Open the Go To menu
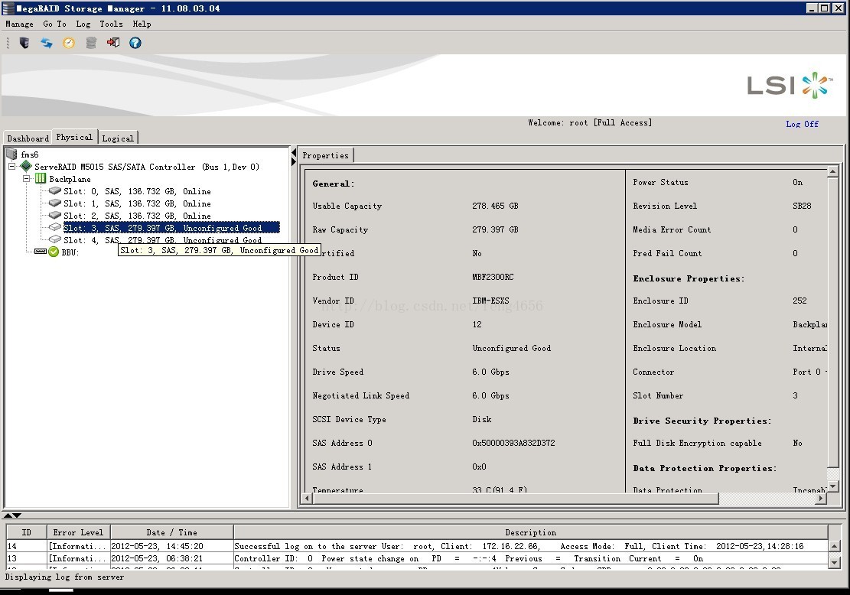This screenshot has height=595, width=850. (54, 24)
